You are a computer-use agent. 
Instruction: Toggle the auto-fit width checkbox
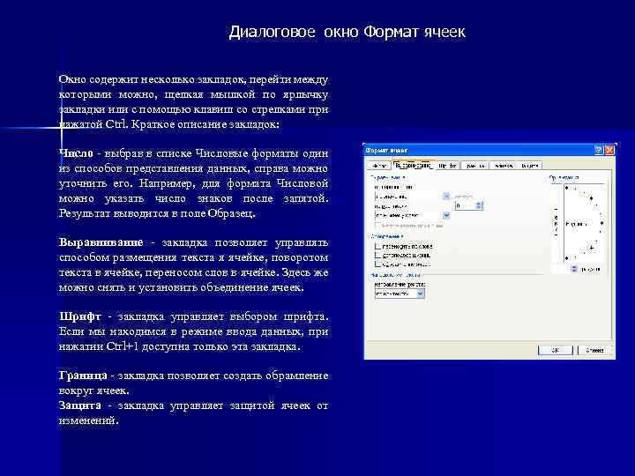tap(377, 255)
